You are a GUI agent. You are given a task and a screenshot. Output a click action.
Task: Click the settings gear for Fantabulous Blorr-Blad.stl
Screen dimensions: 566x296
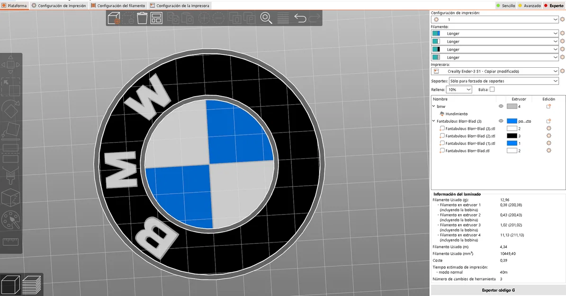548,151
